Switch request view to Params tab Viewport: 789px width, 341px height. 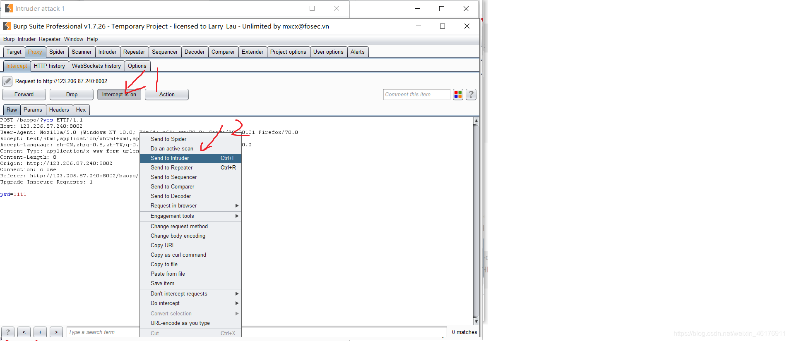pos(33,110)
